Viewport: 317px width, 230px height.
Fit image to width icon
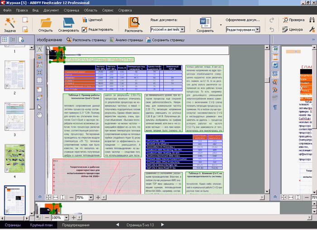pyautogui.click(x=56, y=197)
